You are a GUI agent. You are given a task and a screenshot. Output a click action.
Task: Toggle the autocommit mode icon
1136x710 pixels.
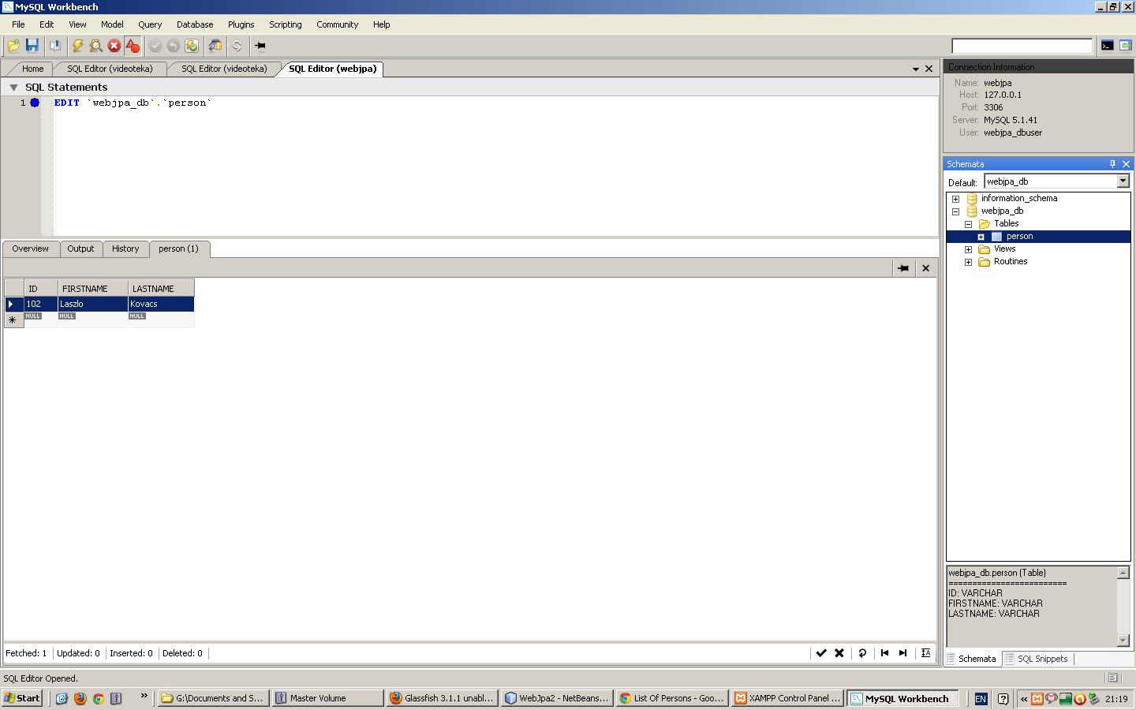point(192,46)
